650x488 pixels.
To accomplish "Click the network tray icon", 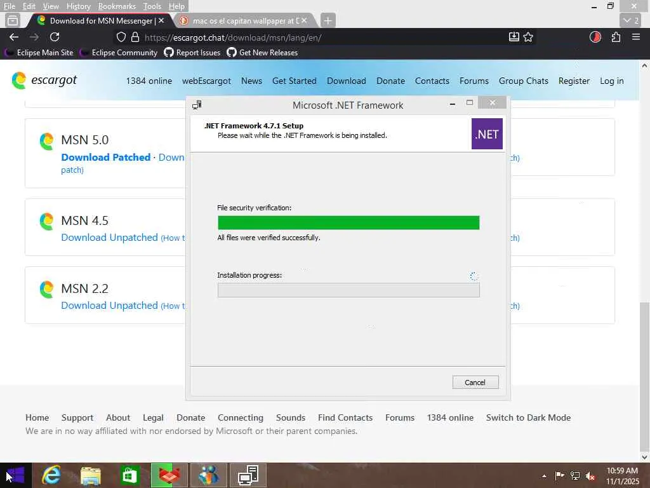I will tap(574, 475).
